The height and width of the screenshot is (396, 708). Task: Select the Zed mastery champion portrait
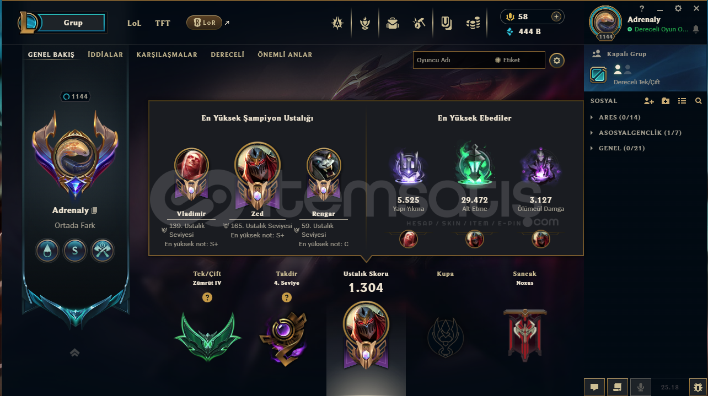[x=258, y=164]
